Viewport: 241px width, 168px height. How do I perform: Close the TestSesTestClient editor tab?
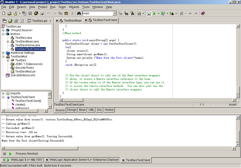[x=86, y=20]
